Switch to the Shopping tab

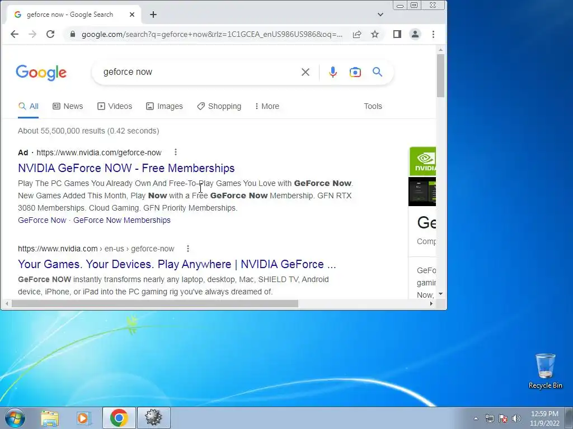click(x=219, y=106)
